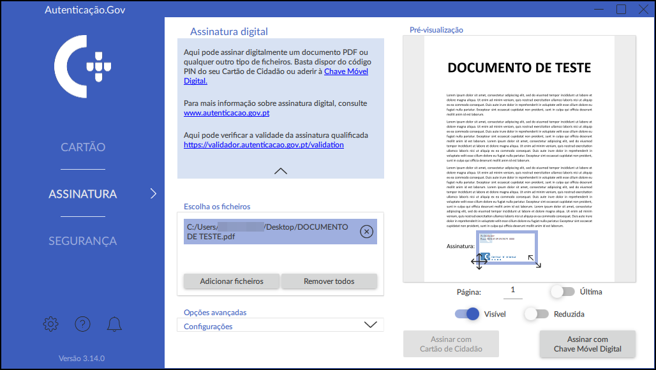Click the Pré-visualização label
The height and width of the screenshot is (370, 656).
(x=436, y=30)
